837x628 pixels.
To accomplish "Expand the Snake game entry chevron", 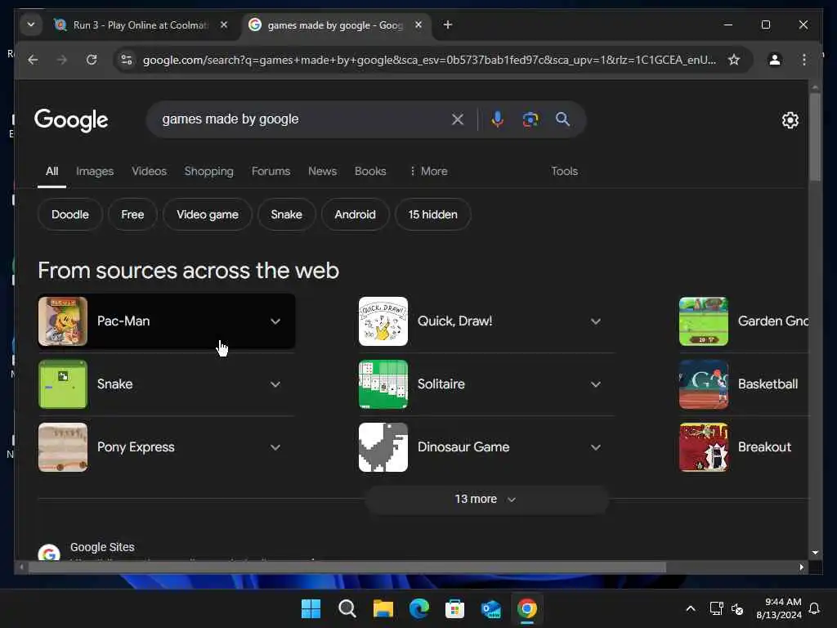I will point(275,384).
